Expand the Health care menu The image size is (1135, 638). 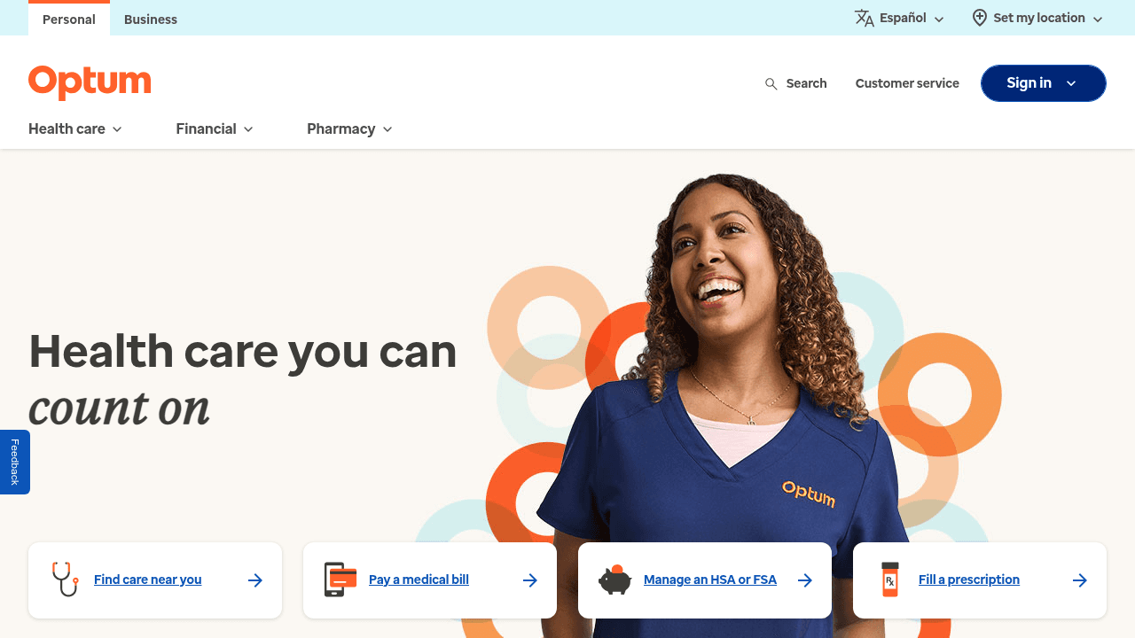[x=75, y=128]
